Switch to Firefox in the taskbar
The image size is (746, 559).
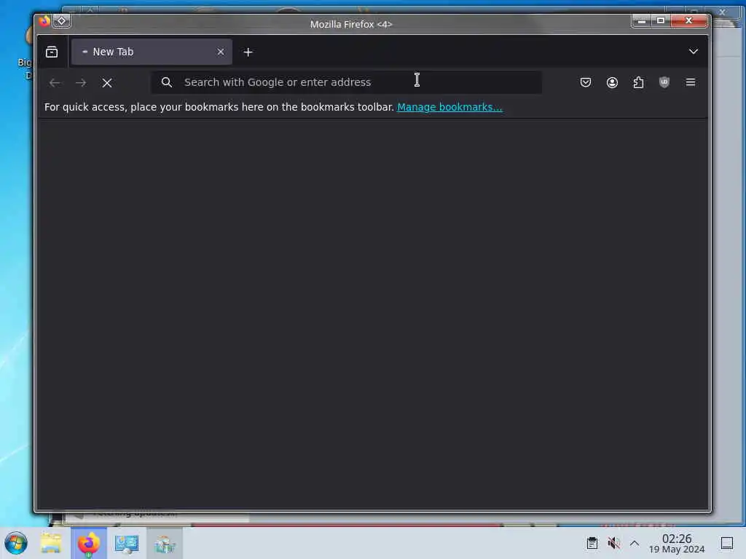pos(88,543)
